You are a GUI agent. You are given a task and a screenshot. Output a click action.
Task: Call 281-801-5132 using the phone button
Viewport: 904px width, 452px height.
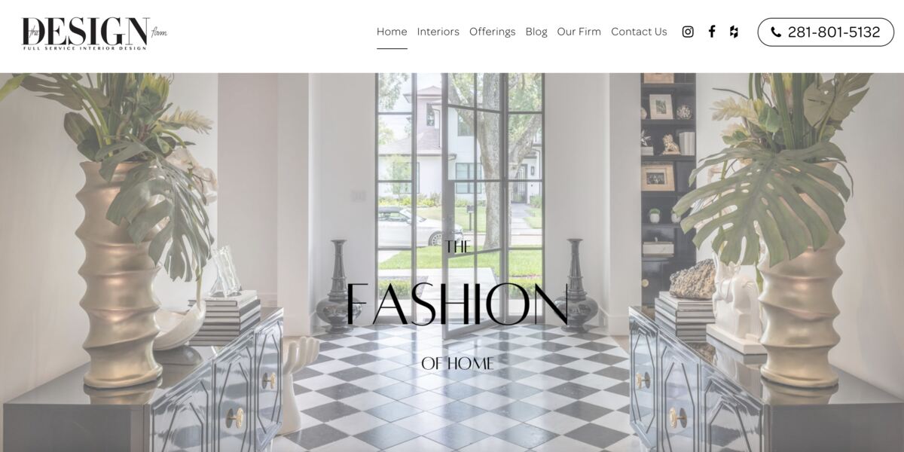click(826, 32)
